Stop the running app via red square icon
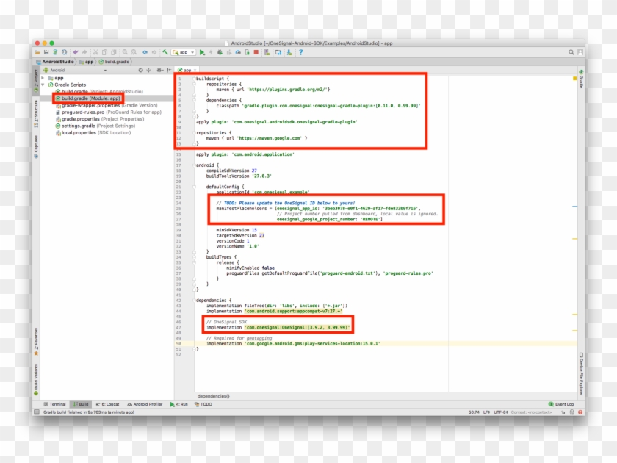 point(255,51)
